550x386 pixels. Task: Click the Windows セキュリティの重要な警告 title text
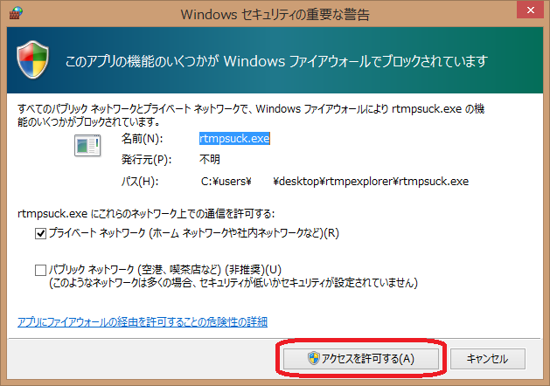pos(275,14)
